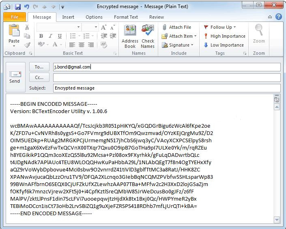Viewport: 286px width, 229px height.
Task: Click the Format Painter brush icon
Action: (27, 45)
